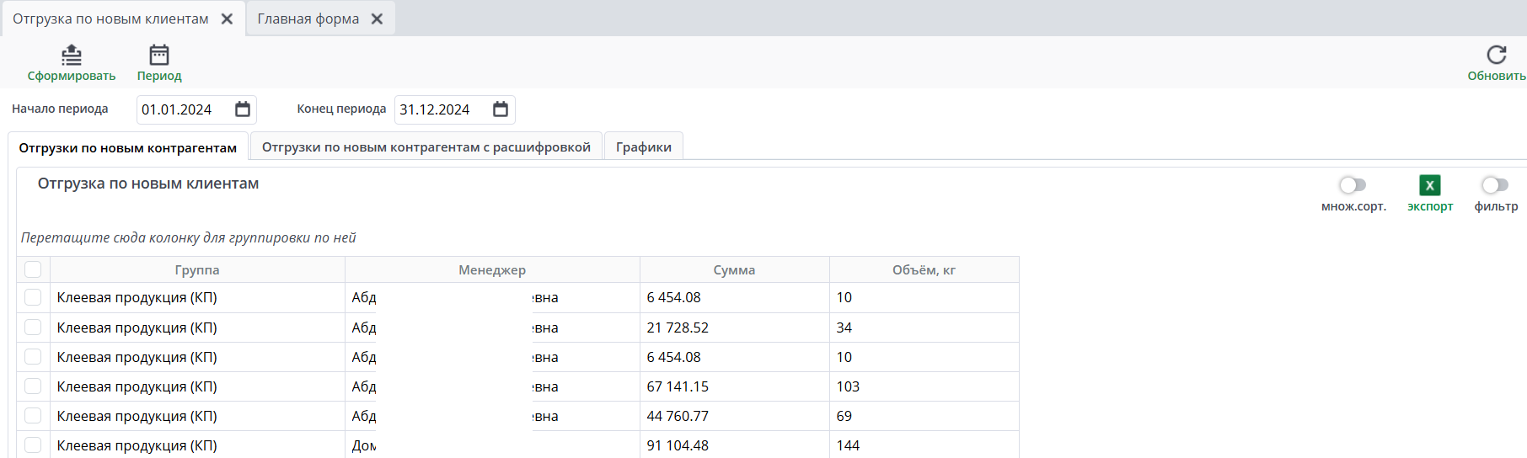1527x458 pixels.
Task: Check the row with sum 21 728.52
Action: click(x=33, y=328)
